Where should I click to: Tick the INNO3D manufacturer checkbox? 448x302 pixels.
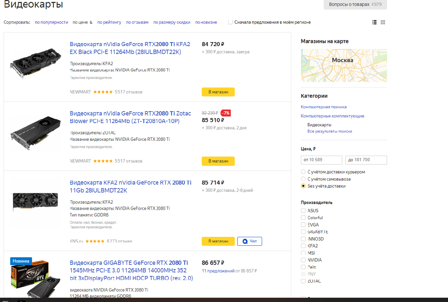tap(303, 239)
